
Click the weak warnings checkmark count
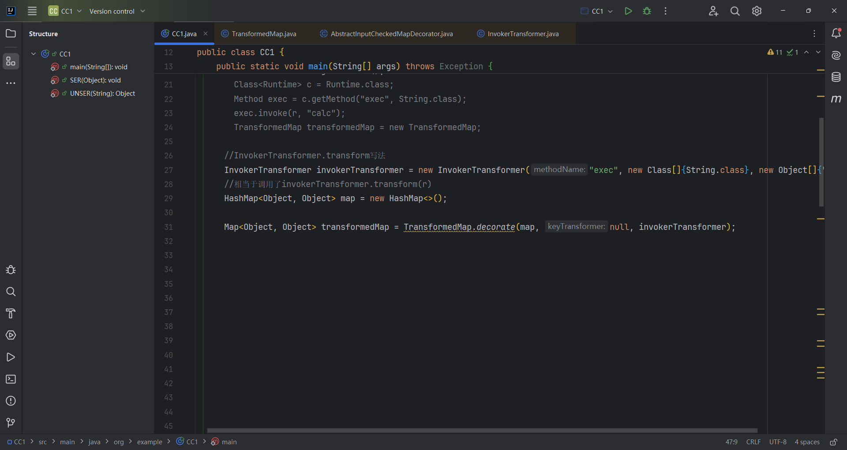coord(793,52)
